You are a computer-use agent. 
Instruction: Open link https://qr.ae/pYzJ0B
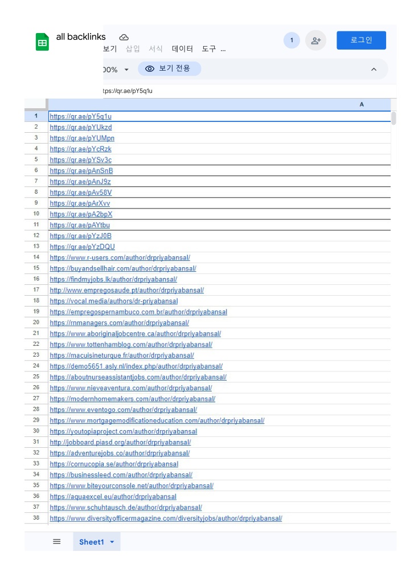click(x=81, y=236)
